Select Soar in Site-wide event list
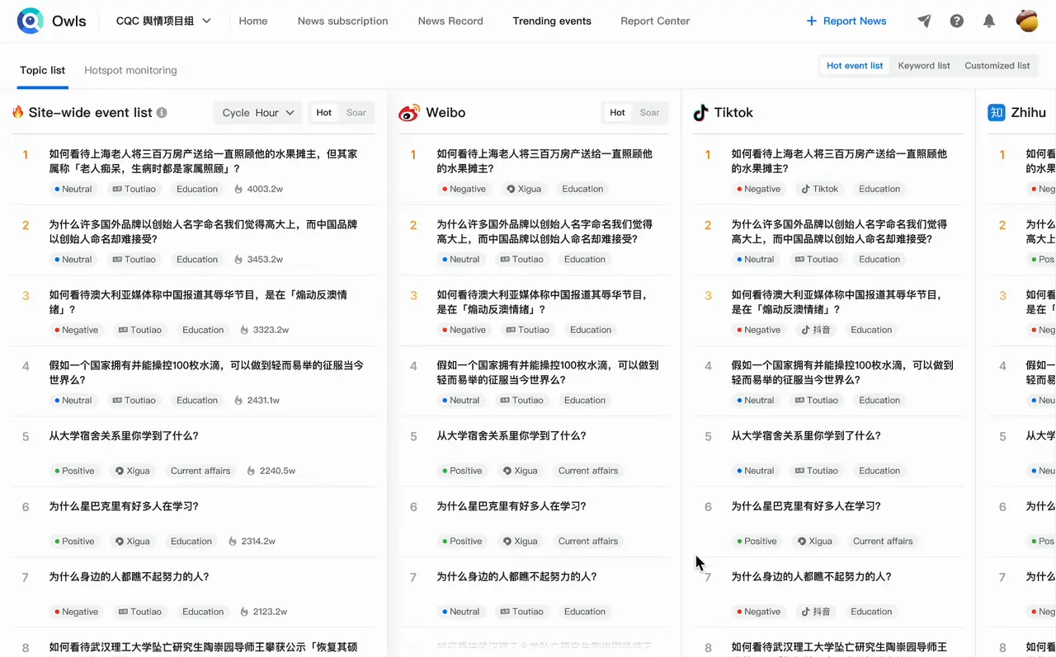Viewport: 1056px width, 657px height. (356, 113)
